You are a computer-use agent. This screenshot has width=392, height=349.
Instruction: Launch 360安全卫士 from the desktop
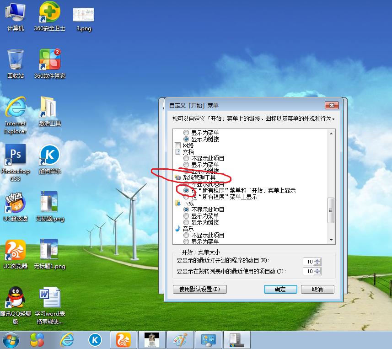click(x=50, y=12)
